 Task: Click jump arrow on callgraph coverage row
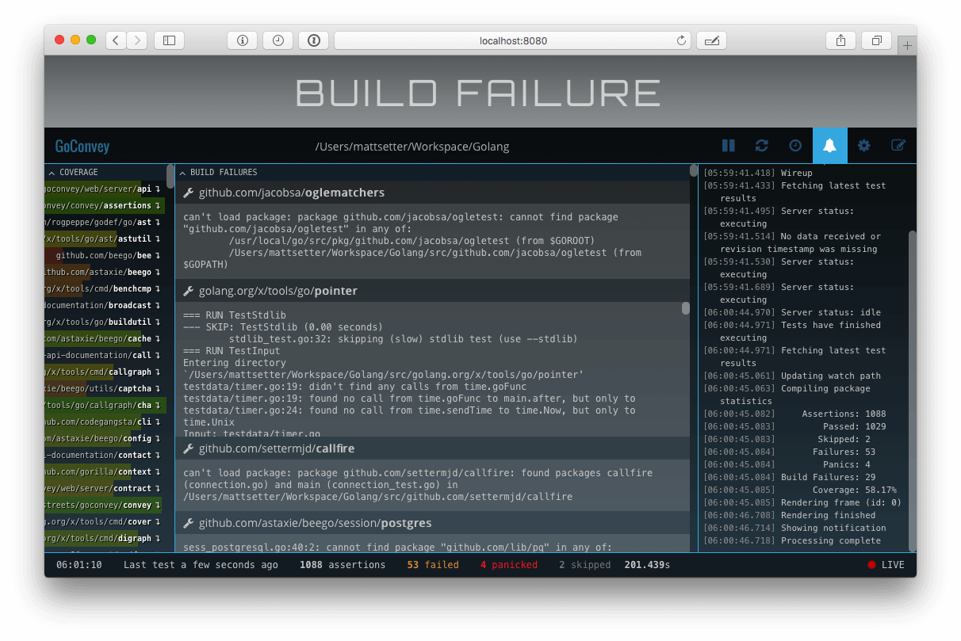coord(159,372)
